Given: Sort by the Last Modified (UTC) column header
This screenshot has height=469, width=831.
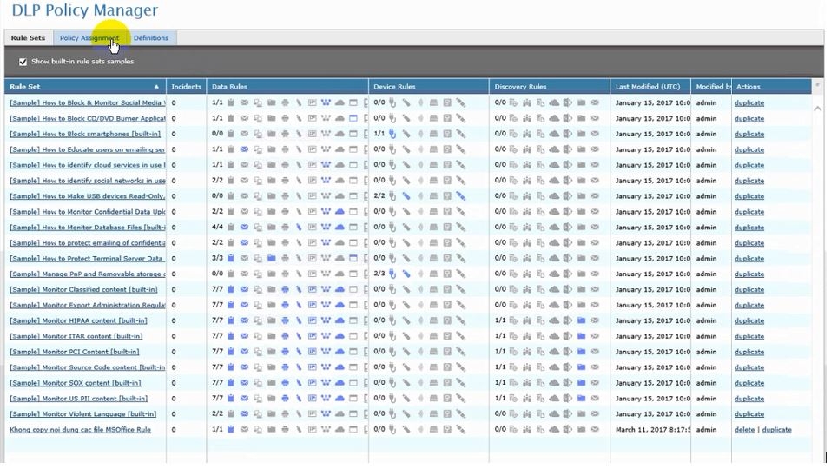Looking at the screenshot, I should point(647,87).
